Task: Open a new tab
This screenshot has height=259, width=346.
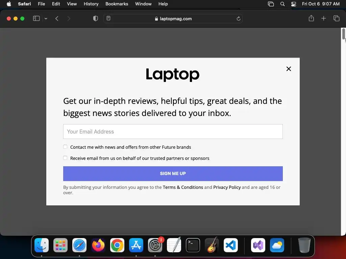Action: click(x=323, y=19)
